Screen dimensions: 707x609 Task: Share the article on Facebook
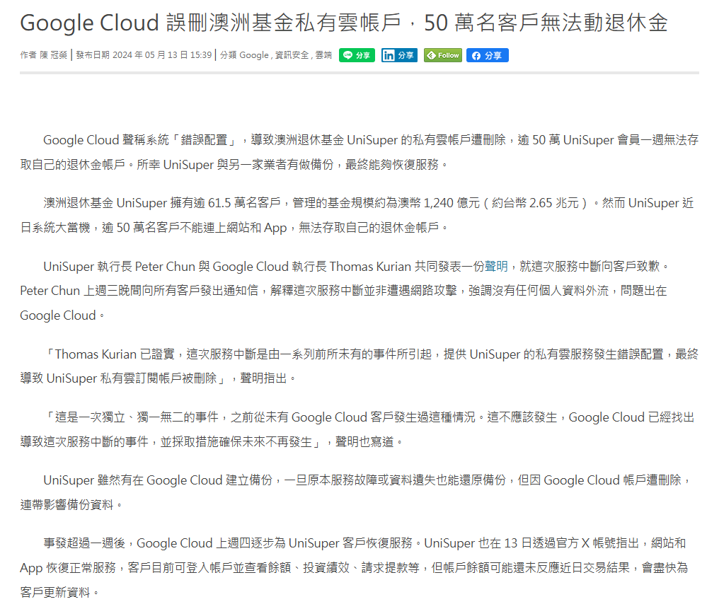point(487,55)
